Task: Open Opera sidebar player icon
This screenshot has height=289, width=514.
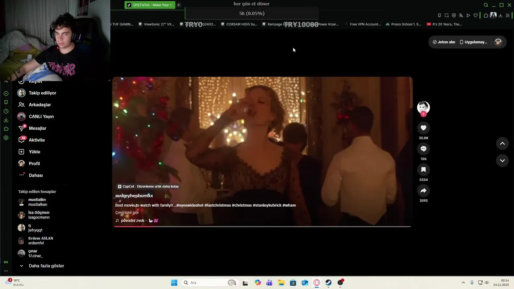Action: point(6,94)
